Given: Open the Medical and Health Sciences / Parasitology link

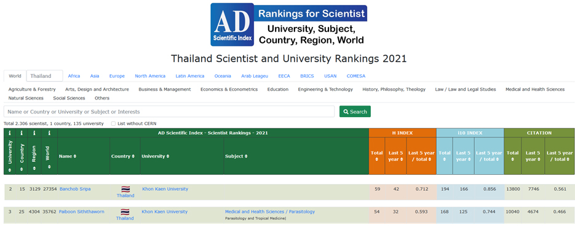Looking at the screenshot, I should pyautogui.click(x=270, y=212).
